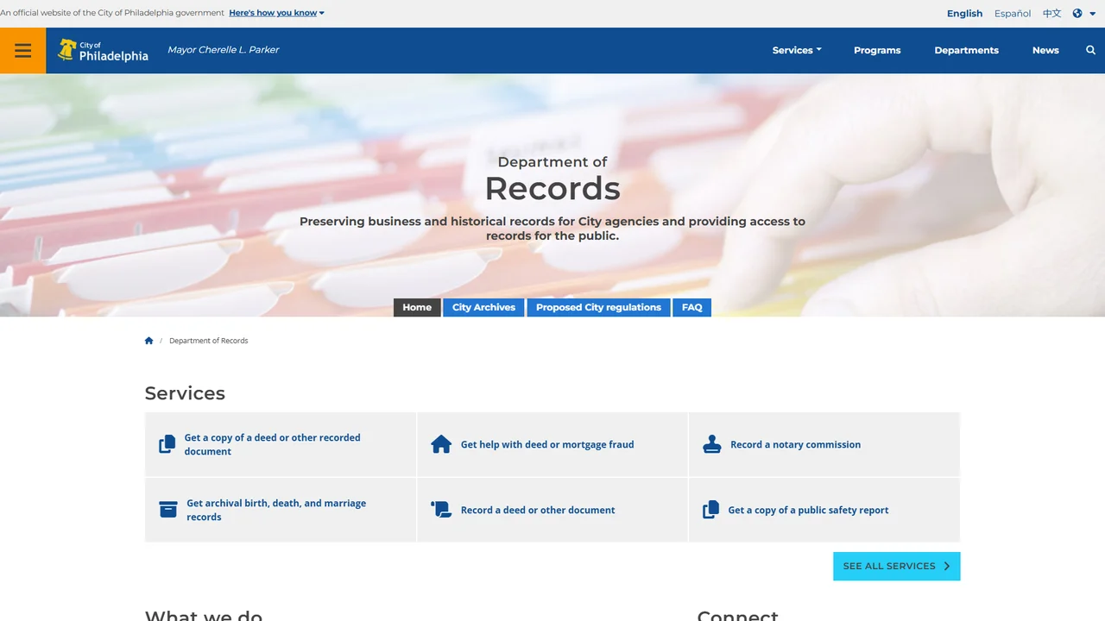This screenshot has width=1105, height=621.
Task: Expand "Here's how you know" disclosure
Action: point(276,13)
